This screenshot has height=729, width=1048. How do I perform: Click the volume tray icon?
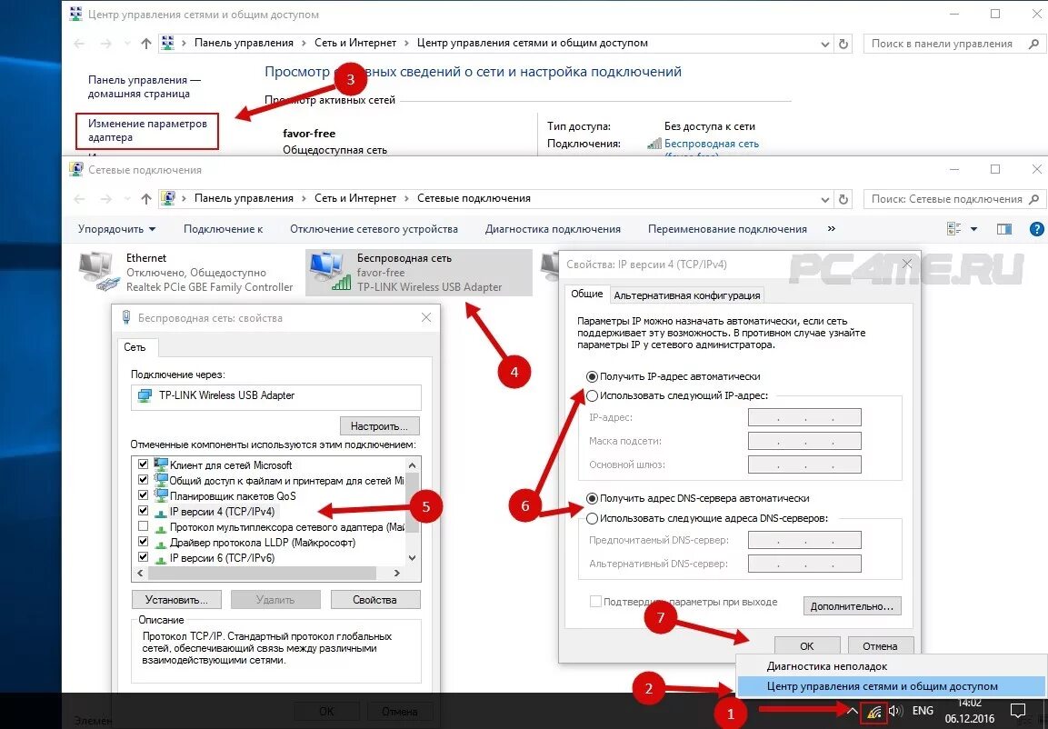coord(895,711)
